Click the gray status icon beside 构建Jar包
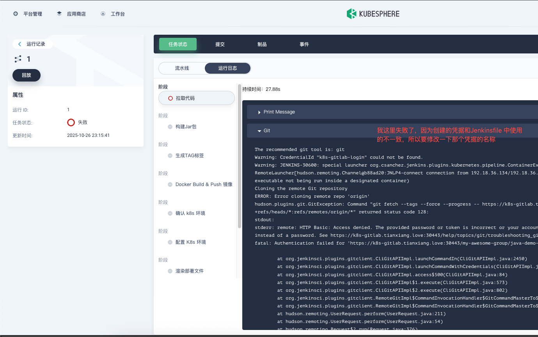Screen dimensions: 538x337 170,127
